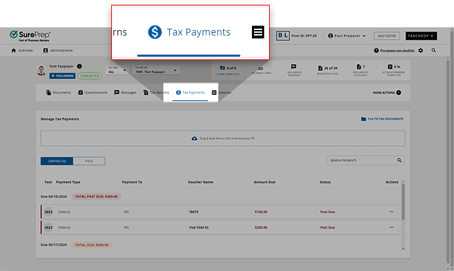Sort by Status column header
The height and width of the screenshot is (271, 454).
(325, 182)
